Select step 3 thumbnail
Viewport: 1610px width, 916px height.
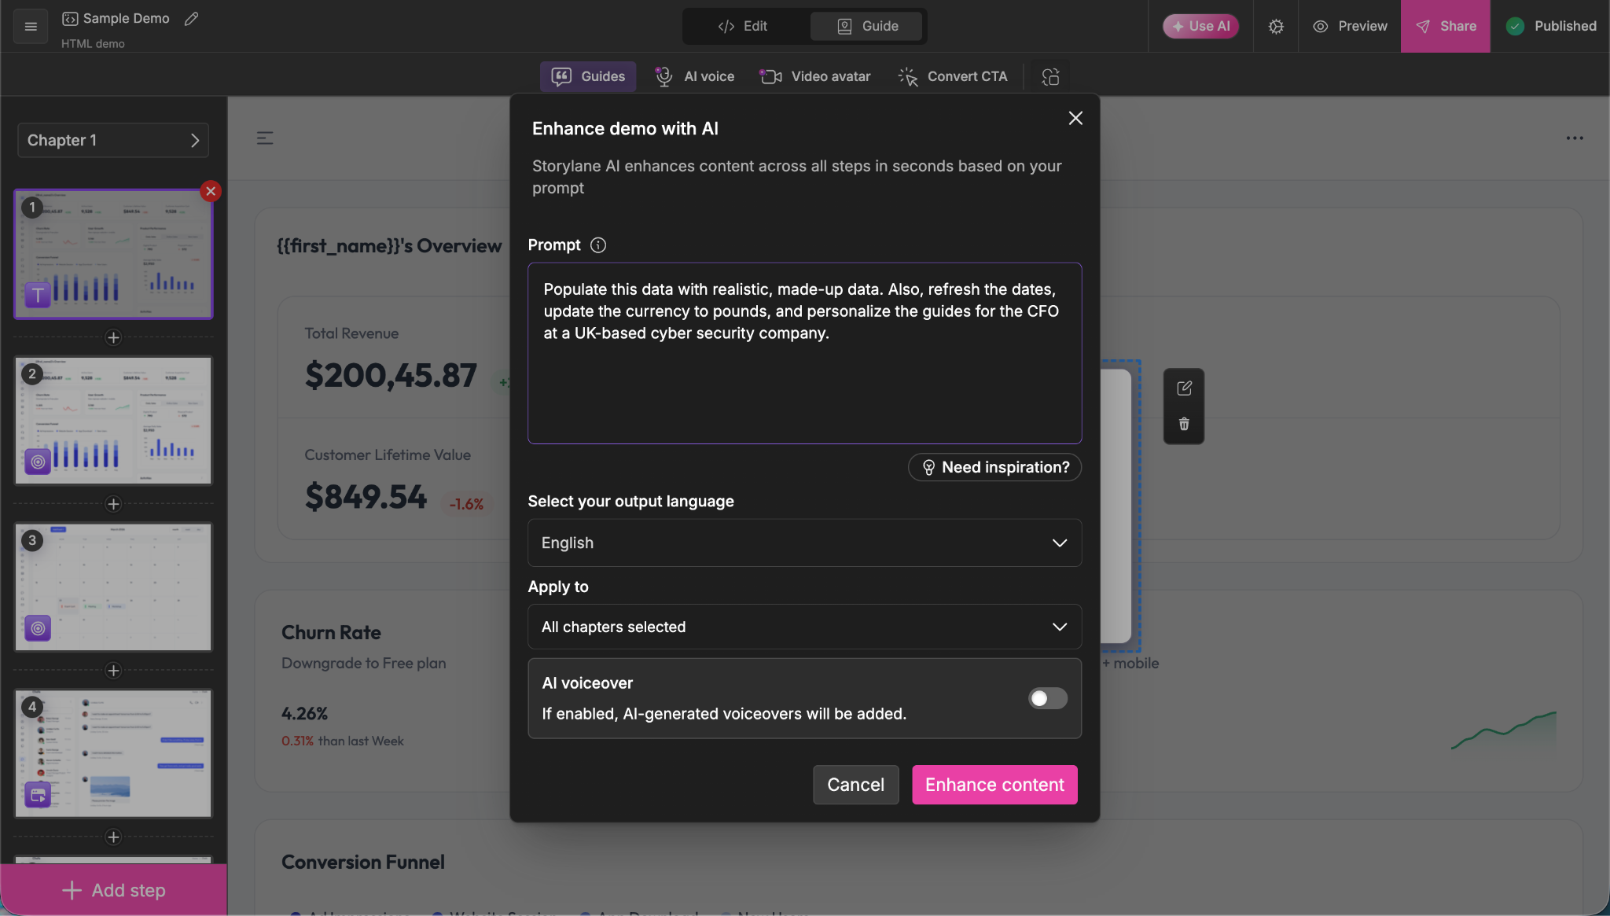tap(113, 587)
